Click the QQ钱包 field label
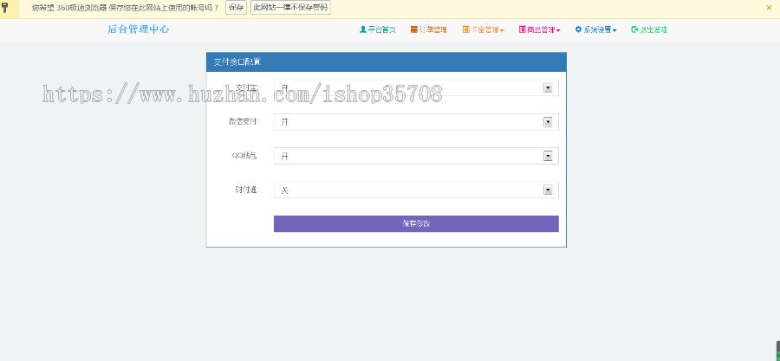 tap(244, 156)
